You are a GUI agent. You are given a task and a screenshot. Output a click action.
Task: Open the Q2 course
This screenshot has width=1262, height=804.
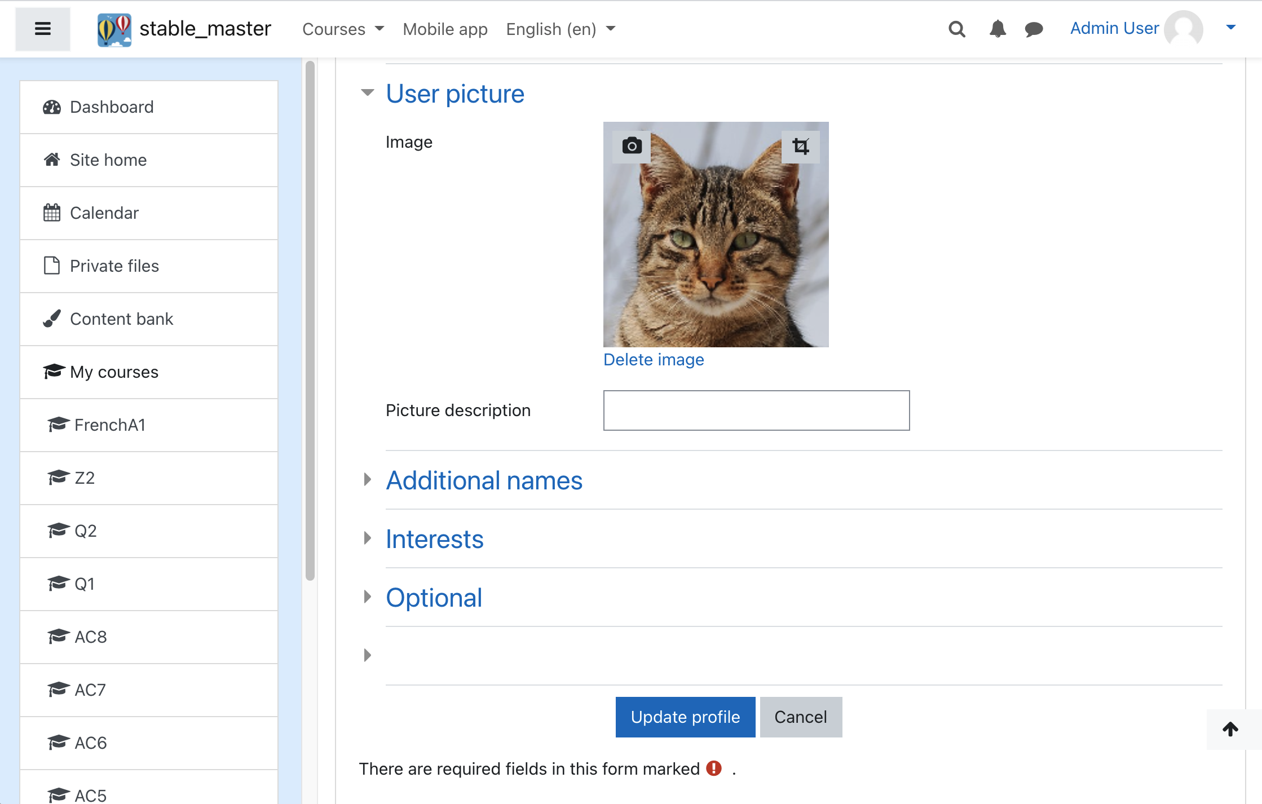149,531
